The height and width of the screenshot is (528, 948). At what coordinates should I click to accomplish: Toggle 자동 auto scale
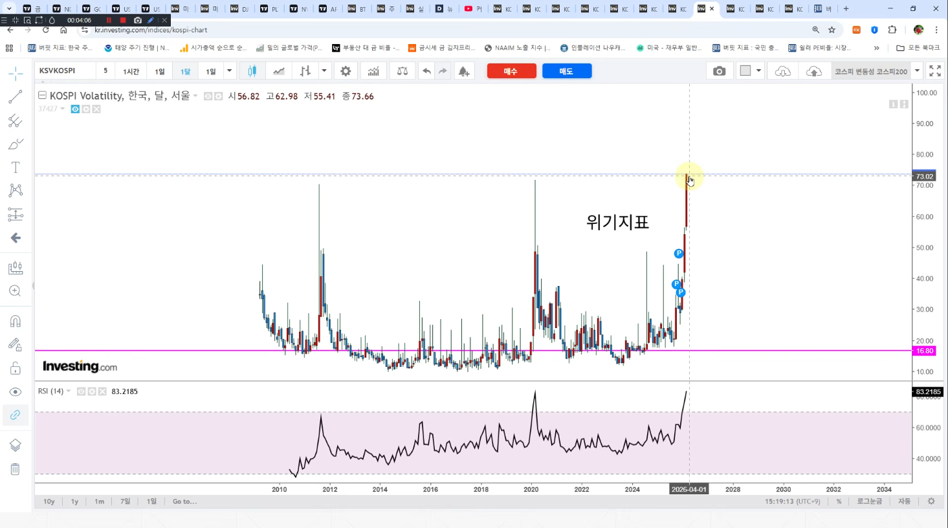point(904,501)
